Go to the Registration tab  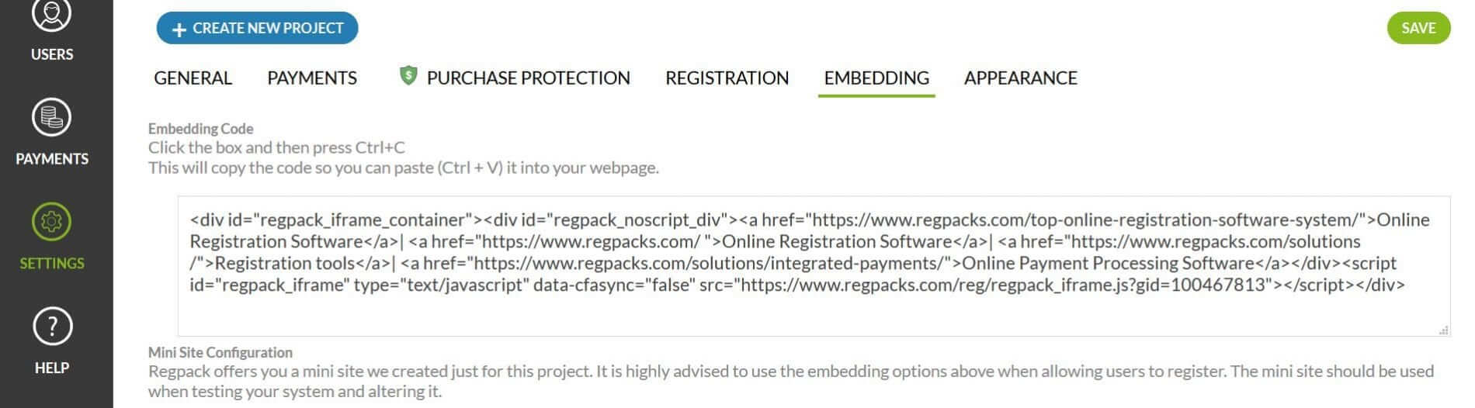click(x=727, y=78)
